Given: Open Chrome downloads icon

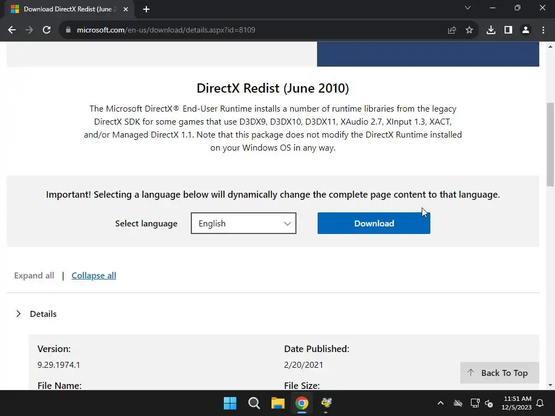Looking at the screenshot, I should coord(491,30).
